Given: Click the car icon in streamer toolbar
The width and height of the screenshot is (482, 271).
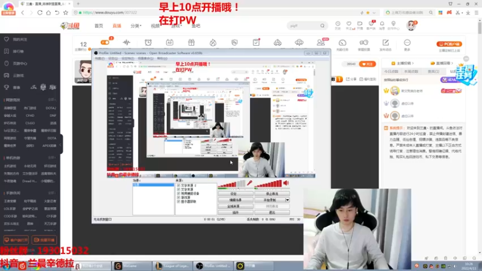Looking at the screenshot, I should tap(278, 42).
